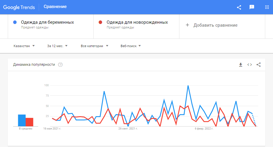Click the Сравнение header title
273x147 pixels.
55,7
